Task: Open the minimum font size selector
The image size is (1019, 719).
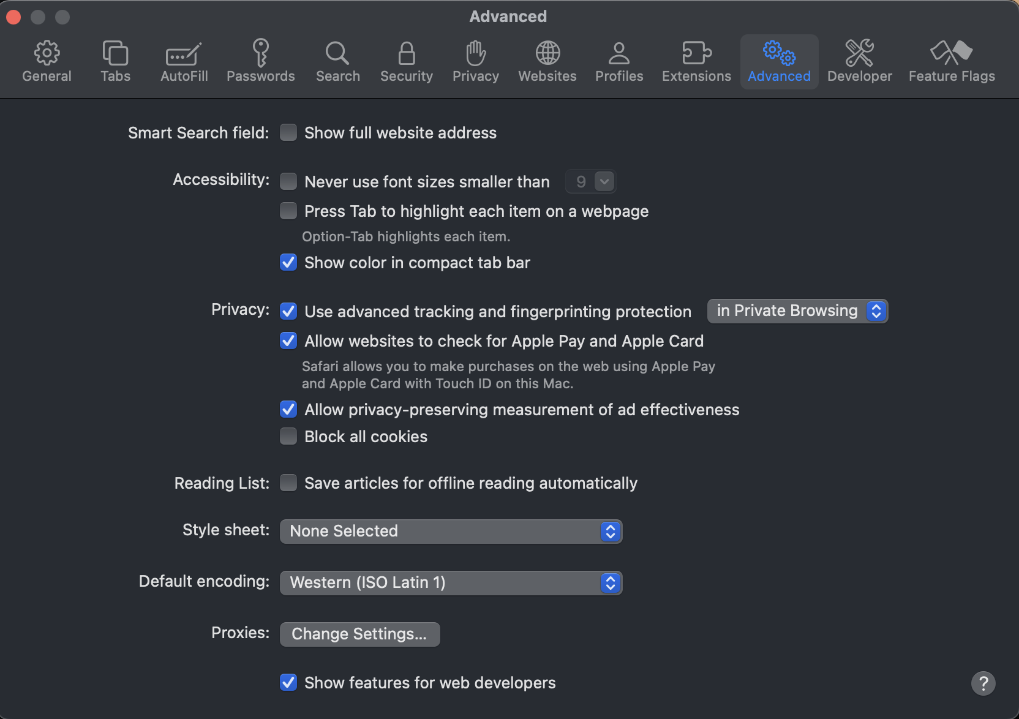Action: tap(590, 182)
